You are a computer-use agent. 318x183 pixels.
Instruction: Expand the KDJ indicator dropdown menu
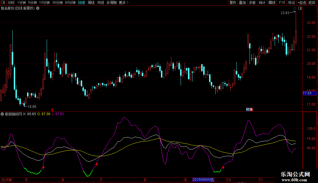[x=3, y=114]
